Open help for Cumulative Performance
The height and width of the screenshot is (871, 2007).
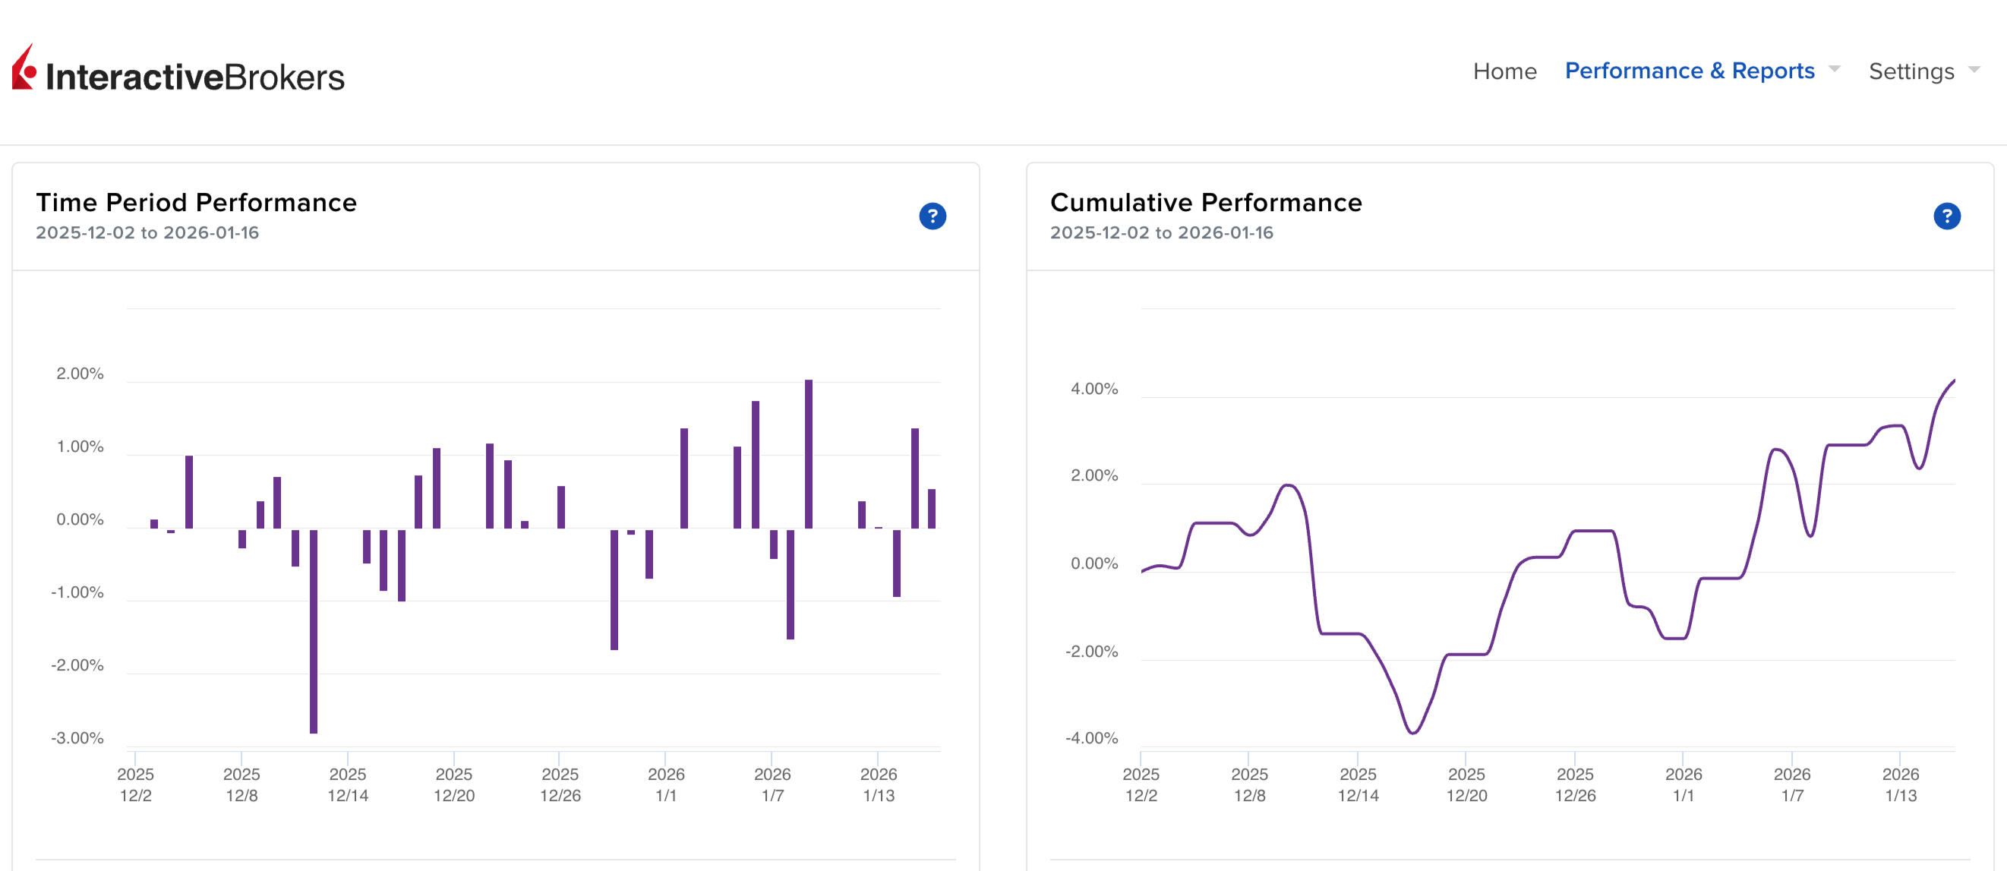(1945, 216)
